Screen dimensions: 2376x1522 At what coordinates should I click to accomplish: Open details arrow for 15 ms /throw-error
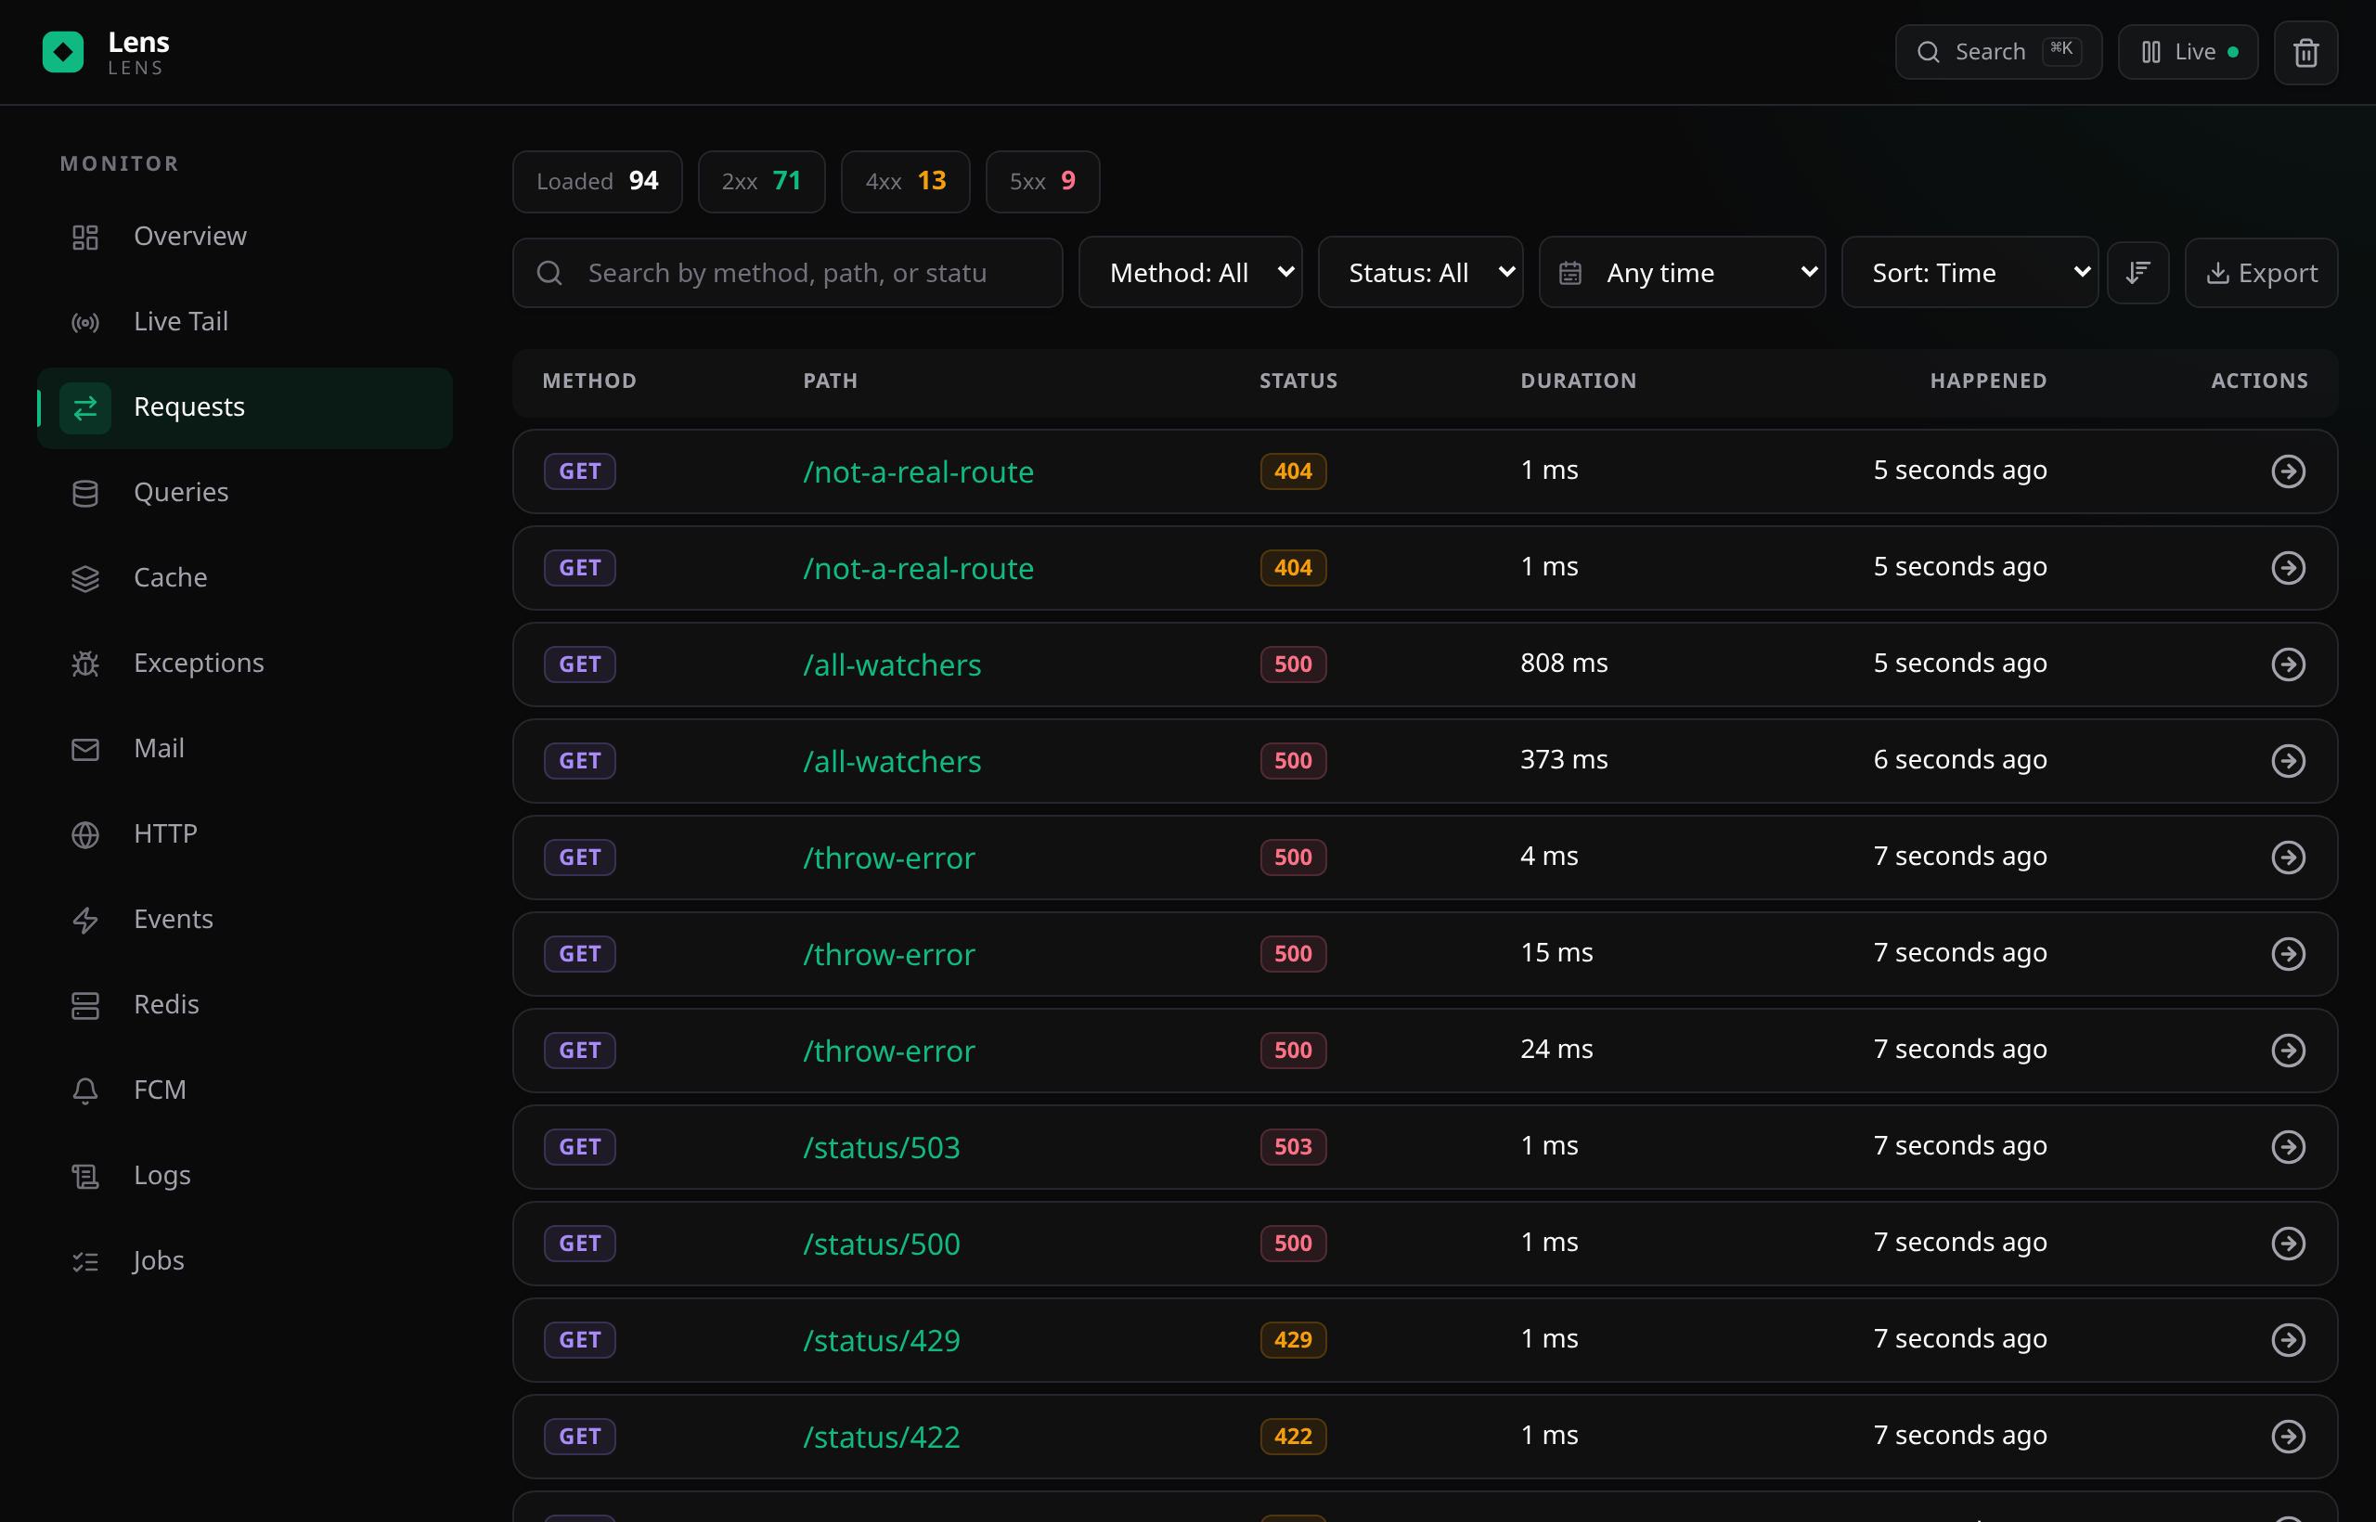[x=2288, y=954]
